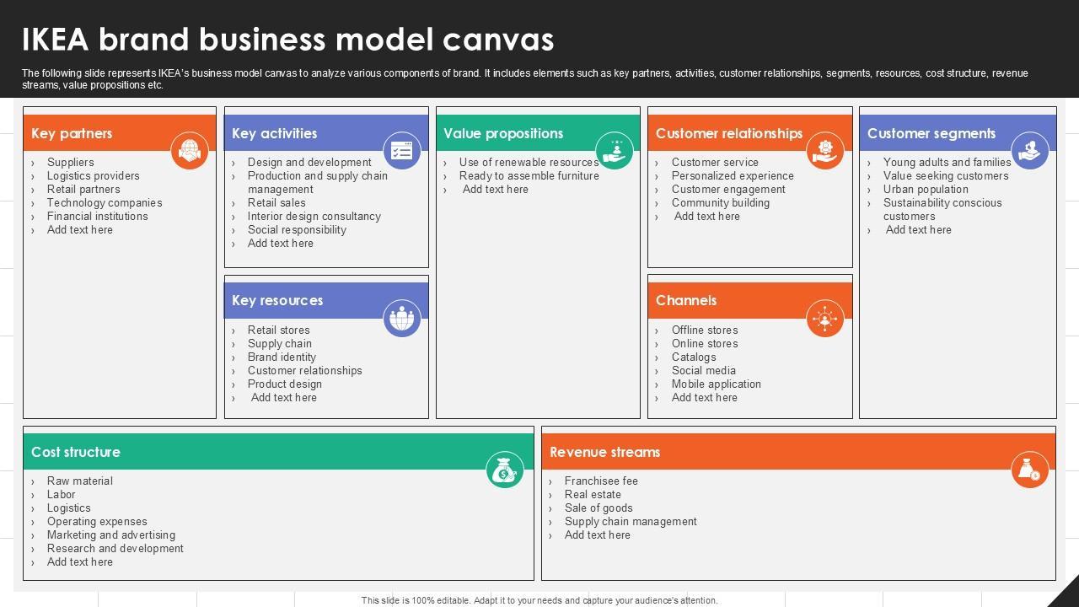Image resolution: width=1079 pixels, height=607 pixels.
Task: Click the 'Sale of goods' bullet
Action: tap(599, 508)
